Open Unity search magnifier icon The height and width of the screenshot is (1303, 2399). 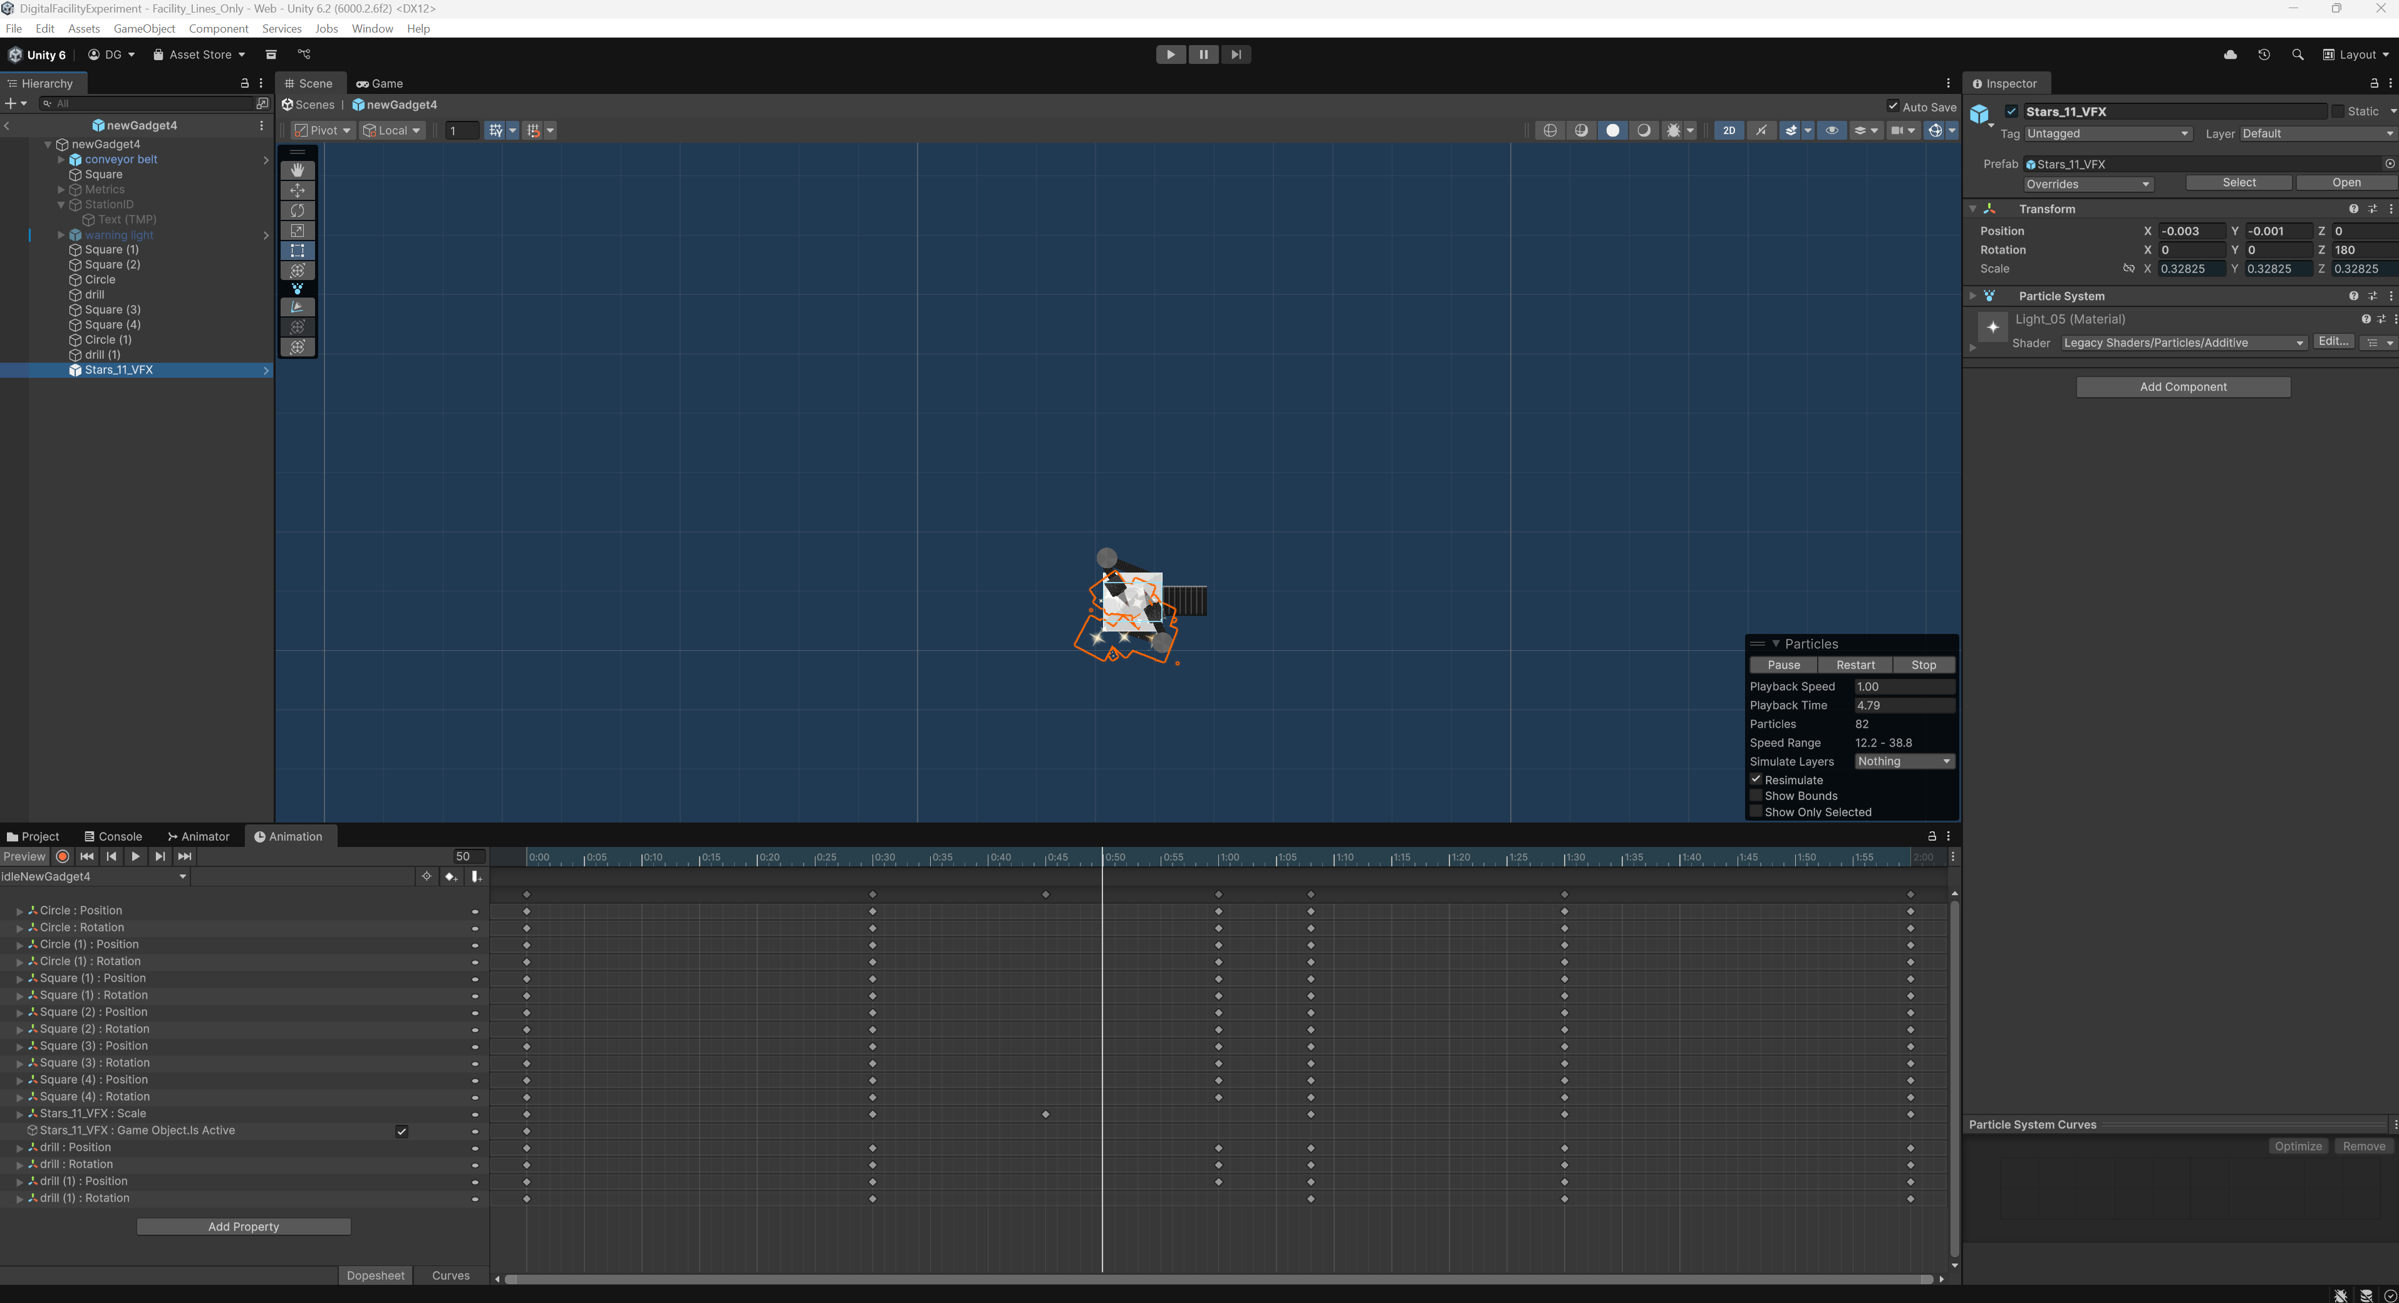click(2298, 55)
